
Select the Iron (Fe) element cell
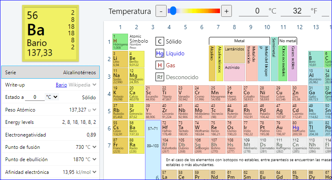click(x=234, y=93)
